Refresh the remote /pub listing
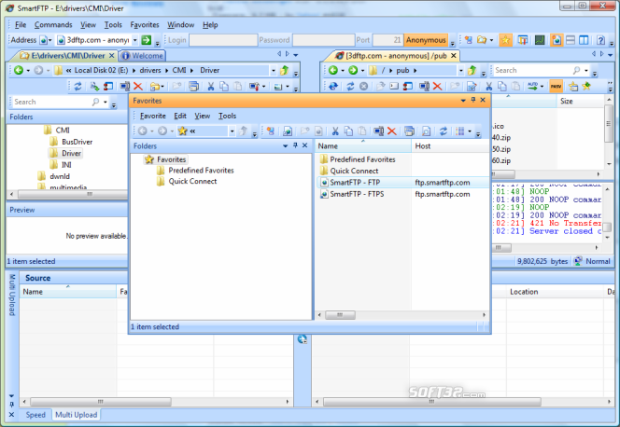The image size is (620, 427). pyautogui.click(x=350, y=86)
